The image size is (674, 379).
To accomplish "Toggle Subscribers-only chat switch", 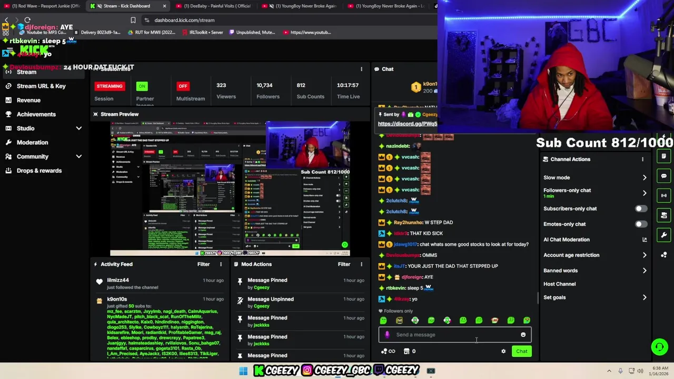I will (x=641, y=208).
